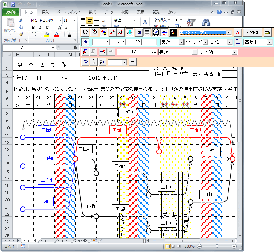The image size is (274, 252).
Task: Open the 下 position dropdown
Action: [x=124, y=62]
